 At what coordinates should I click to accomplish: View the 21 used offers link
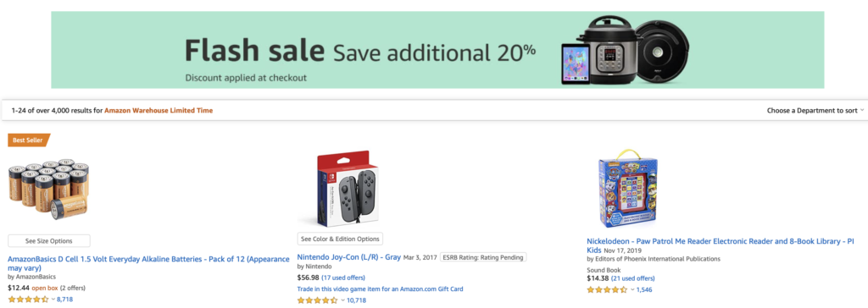point(632,278)
